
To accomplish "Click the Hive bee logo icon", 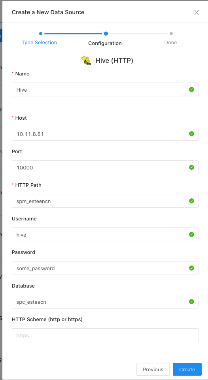I will [x=86, y=60].
